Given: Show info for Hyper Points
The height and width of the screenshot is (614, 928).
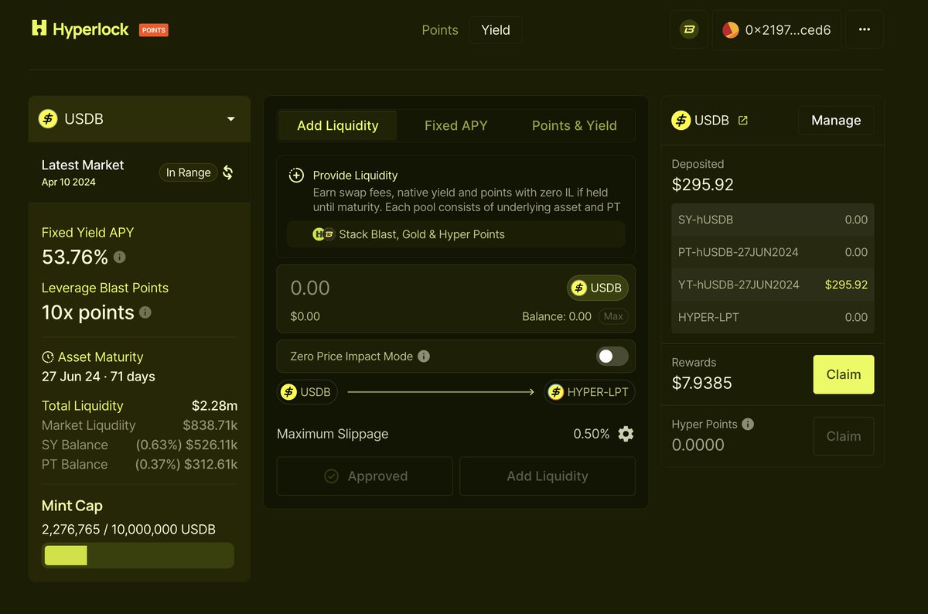Looking at the screenshot, I should [748, 424].
